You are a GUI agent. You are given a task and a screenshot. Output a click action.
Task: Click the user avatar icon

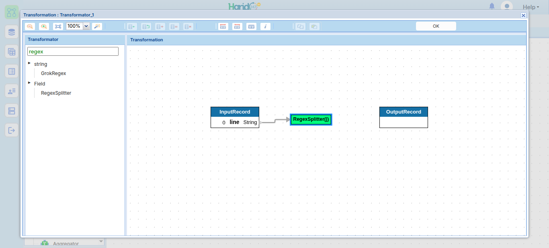(x=507, y=6)
